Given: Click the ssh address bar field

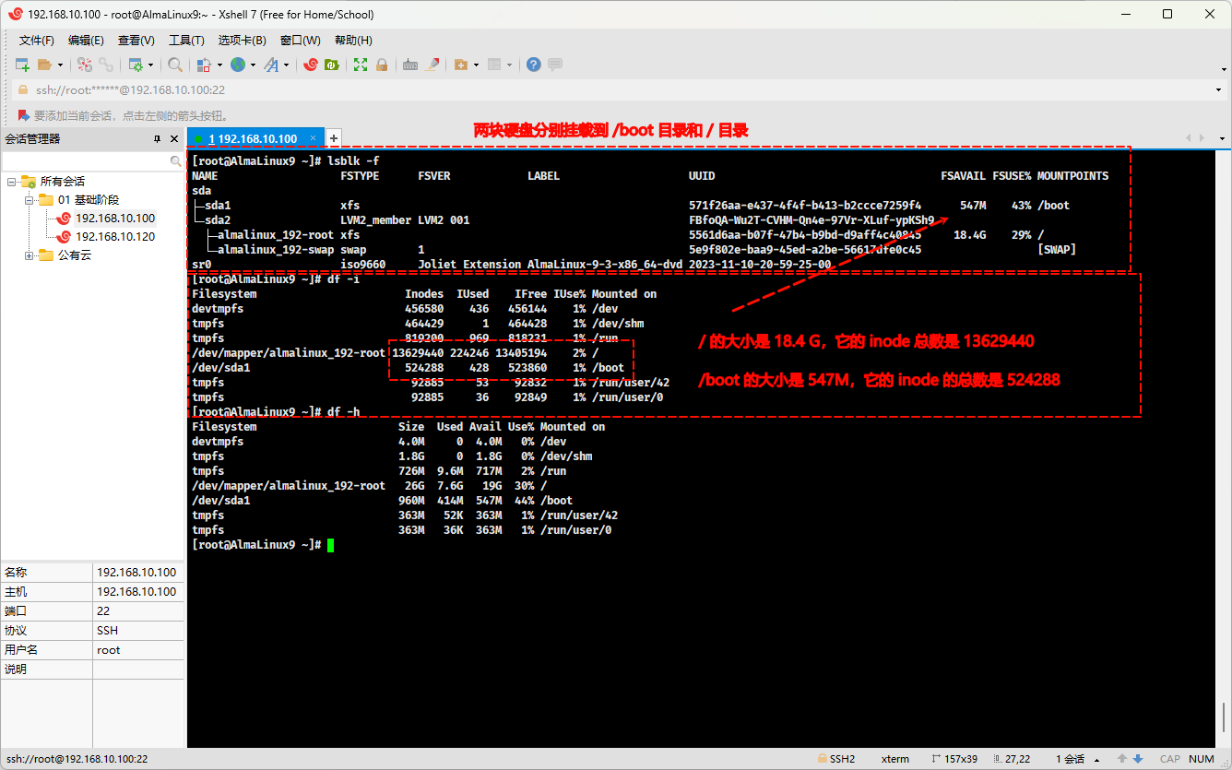Looking at the screenshot, I should pyautogui.click(x=609, y=90).
